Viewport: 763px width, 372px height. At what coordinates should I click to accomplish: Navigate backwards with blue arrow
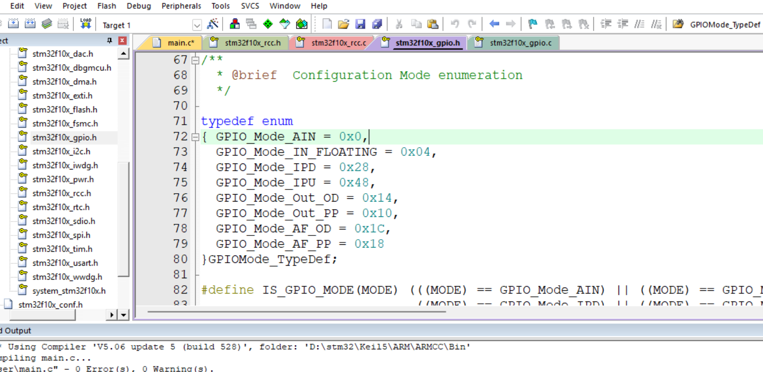click(x=494, y=24)
